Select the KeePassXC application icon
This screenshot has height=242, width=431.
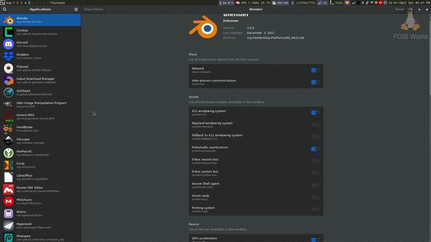[x=9, y=153]
